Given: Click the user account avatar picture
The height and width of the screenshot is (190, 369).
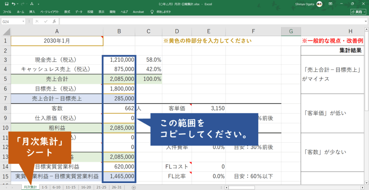Looking at the screenshot, I should coord(319,4).
